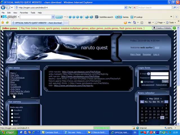Click the Password input field
This screenshot has width=180, height=135.
coord(159,78)
